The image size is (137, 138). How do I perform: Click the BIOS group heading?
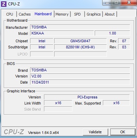11,64
